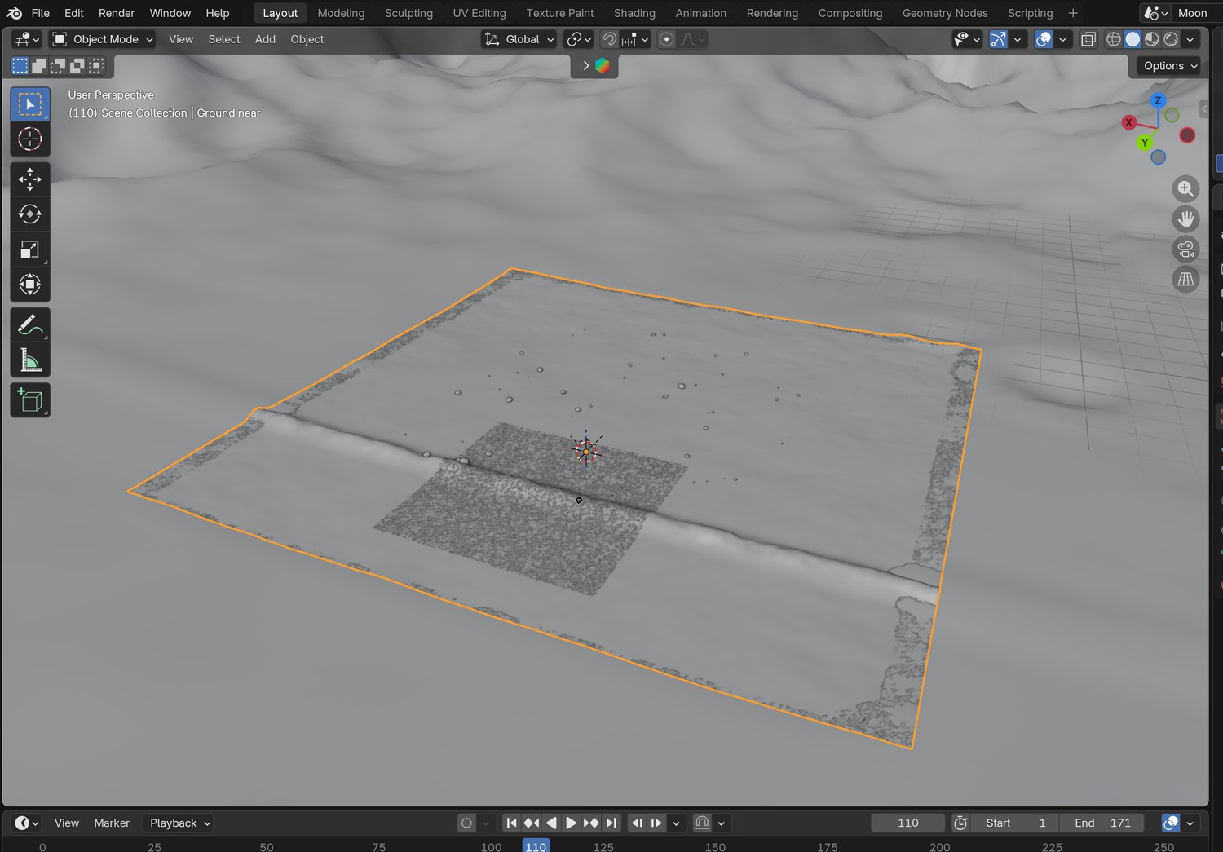This screenshot has height=852, width=1223.
Task: Toggle auto keying record button
Action: pyautogui.click(x=466, y=823)
